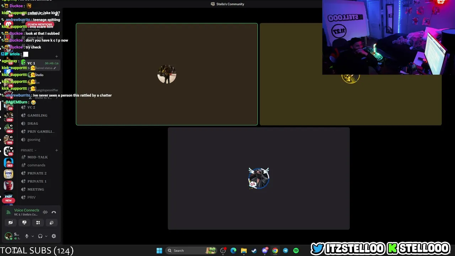Viewport: 455px width, 256px height.
Task: Open server with 383 notification badge
Action: (9, 162)
